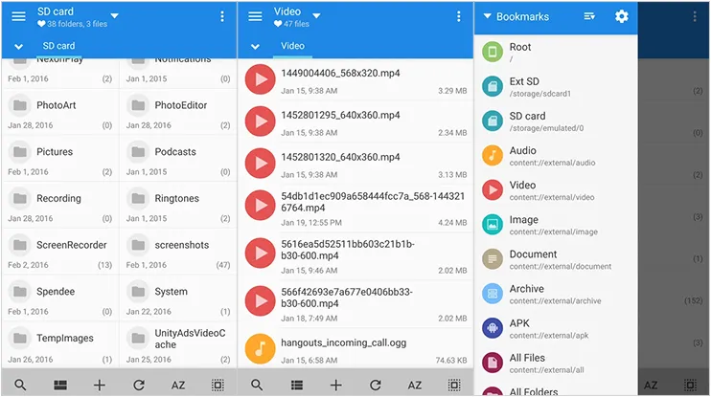Open Recording folder
This screenshot has height=397, width=711.
tap(59, 206)
